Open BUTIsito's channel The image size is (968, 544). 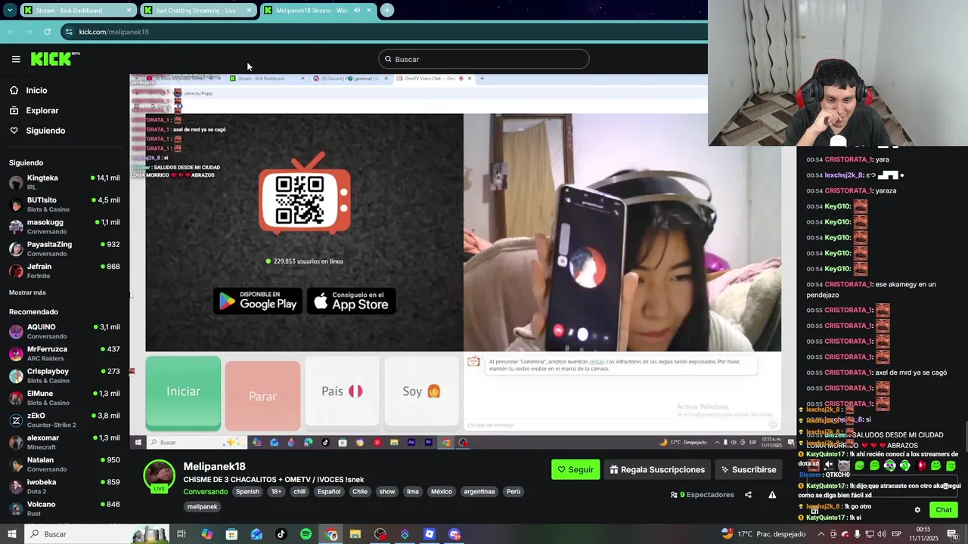point(64,204)
